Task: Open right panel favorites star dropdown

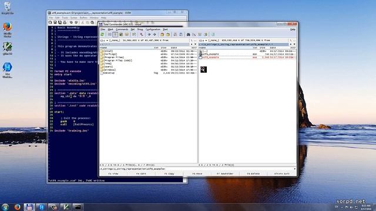Action: pyautogui.click(x=291, y=45)
